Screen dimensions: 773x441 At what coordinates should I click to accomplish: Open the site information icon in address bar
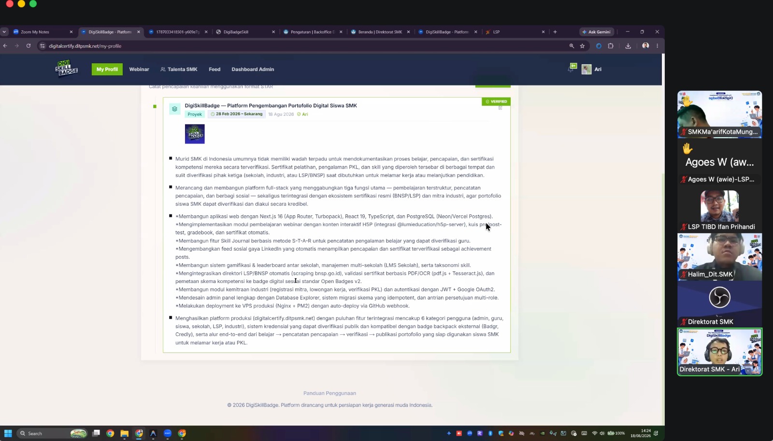coord(43,46)
